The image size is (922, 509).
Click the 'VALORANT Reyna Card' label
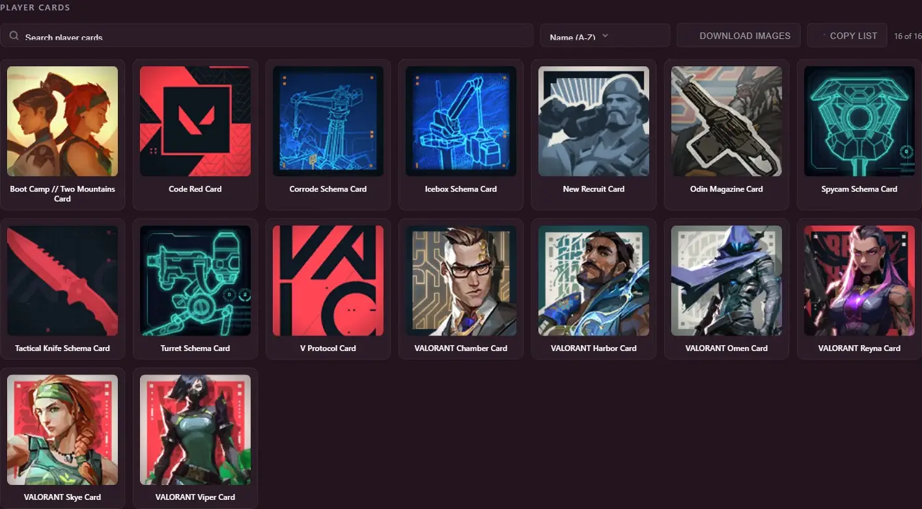859,348
